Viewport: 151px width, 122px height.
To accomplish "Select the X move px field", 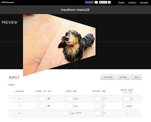I will [70, 99].
